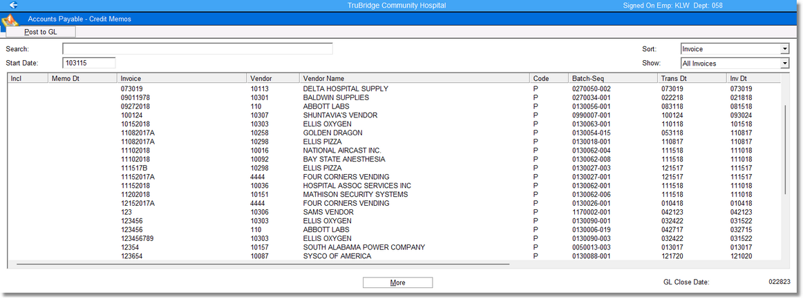Click the Inv Dt column header

[x=754, y=78]
